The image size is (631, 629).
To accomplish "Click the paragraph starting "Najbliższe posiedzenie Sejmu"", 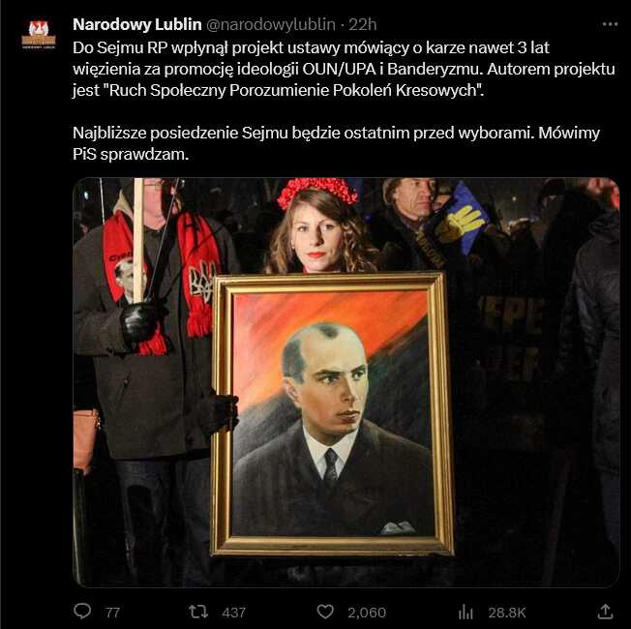I will (336, 143).
